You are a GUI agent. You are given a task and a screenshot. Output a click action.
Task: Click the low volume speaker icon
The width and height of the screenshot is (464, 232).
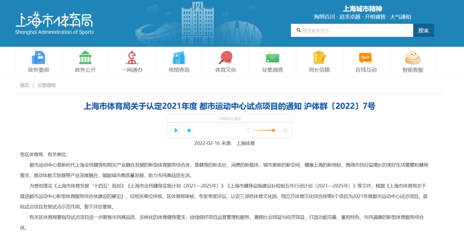(x=248, y=130)
